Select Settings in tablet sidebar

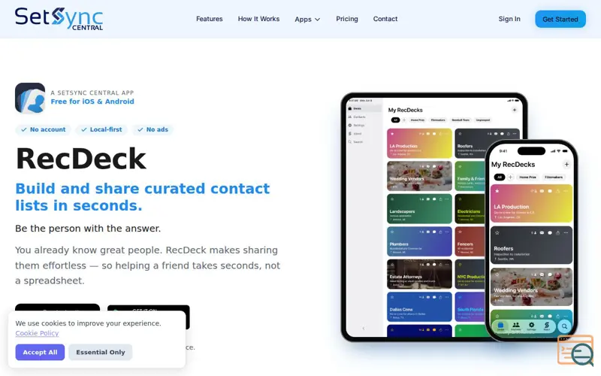[356, 125]
